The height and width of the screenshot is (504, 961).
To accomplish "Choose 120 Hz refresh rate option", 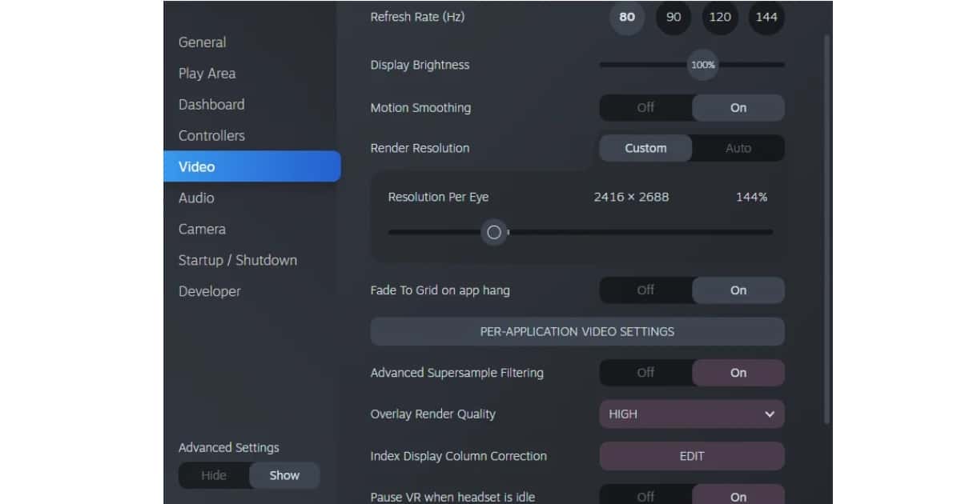I will (720, 17).
